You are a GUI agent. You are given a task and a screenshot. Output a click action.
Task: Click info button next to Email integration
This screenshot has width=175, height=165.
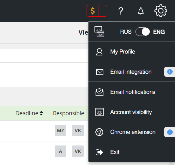[x=170, y=72]
